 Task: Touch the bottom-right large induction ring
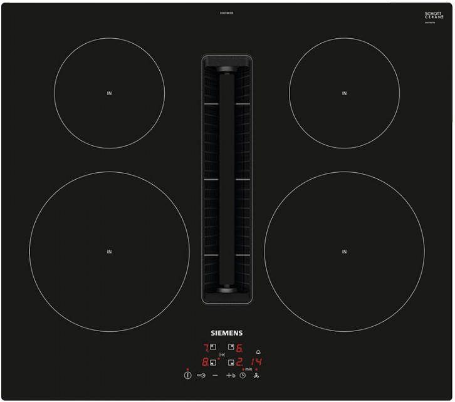click(345, 251)
